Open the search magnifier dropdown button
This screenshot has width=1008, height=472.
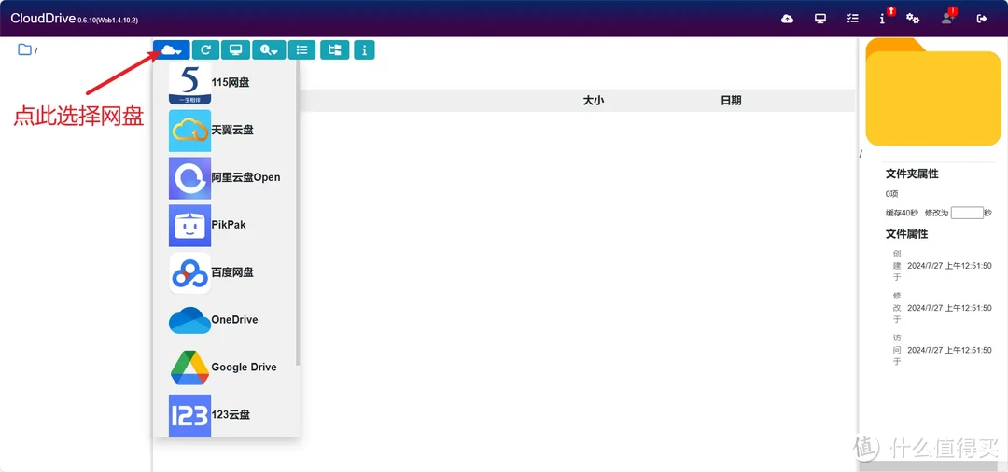269,50
